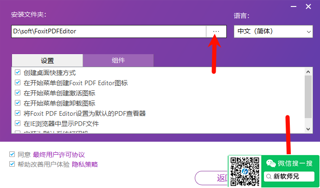The width and height of the screenshot is (320, 188).
Task: Click the WeChat logo icon
Action: [x=271, y=163]
